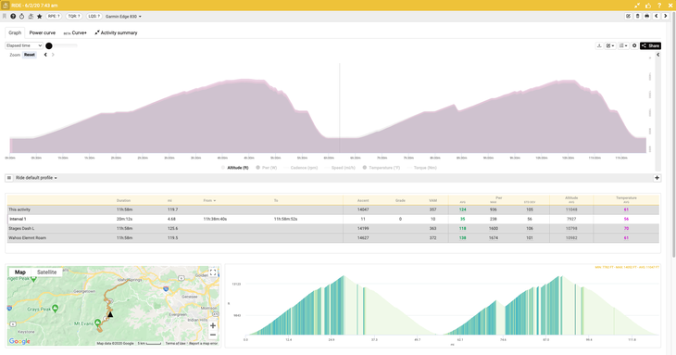The height and width of the screenshot is (355, 676).
Task: Open graph settings gear icon
Action: point(634,45)
